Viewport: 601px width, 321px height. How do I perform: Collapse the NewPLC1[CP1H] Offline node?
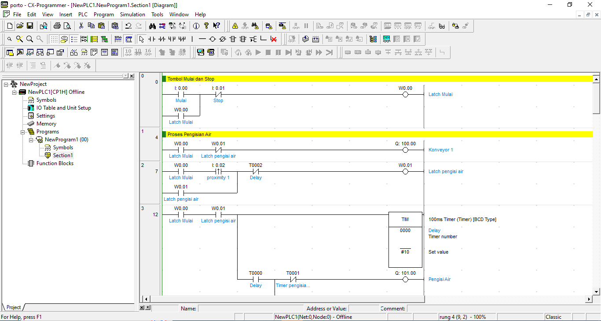click(x=15, y=92)
